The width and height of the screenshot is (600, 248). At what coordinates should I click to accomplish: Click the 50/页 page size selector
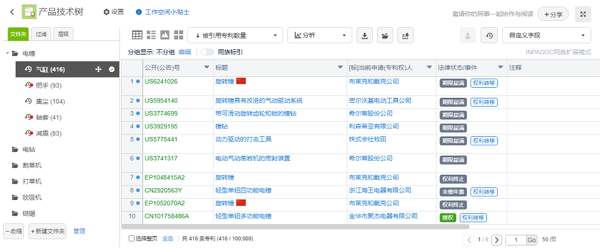coord(549,240)
